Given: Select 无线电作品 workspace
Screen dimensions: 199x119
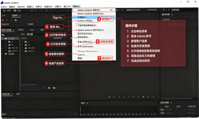Looking at the screenshot, I should click(152, 10).
